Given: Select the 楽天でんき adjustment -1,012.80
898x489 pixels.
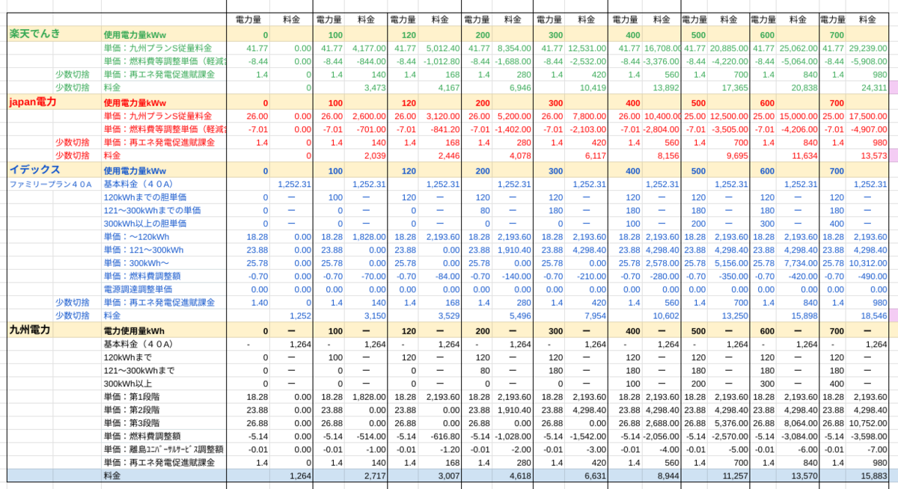Looking at the screenshot, I should (442, 61).
